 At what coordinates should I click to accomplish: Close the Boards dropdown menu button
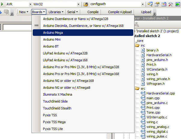pos(39,12)
